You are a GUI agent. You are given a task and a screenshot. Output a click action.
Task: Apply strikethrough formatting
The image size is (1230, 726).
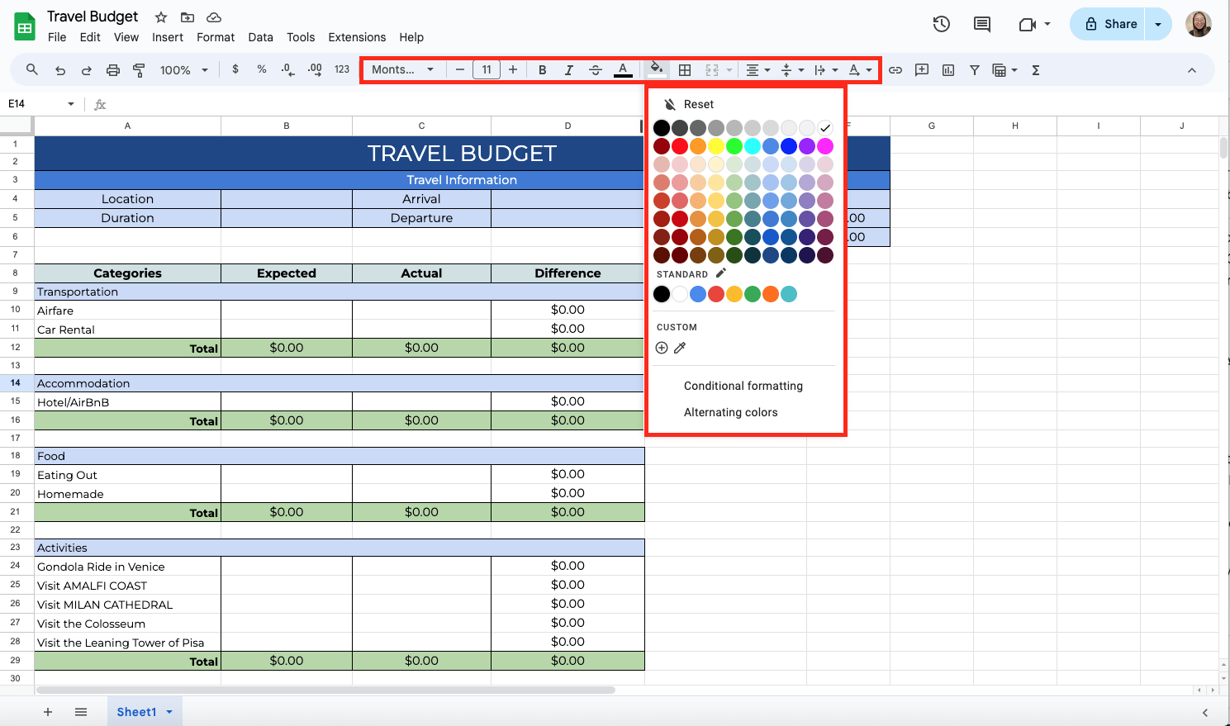pos(596,69)
